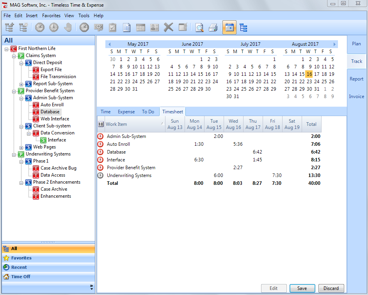Collapse the Claims System tree node
Viewport: 368px width, 295px height.
coord(14,56)
